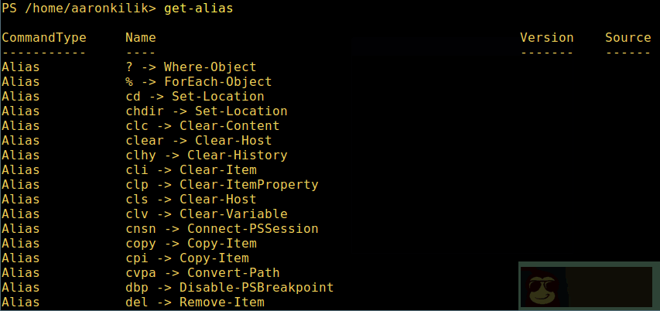Select the CommandType column header
660x311 pixels.
pyautogui.click(x=44, y=38)
